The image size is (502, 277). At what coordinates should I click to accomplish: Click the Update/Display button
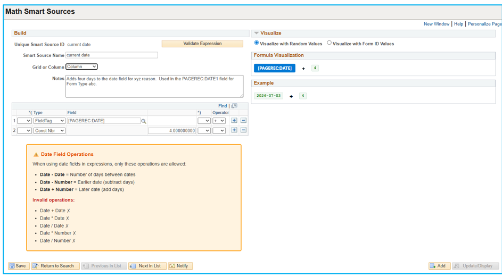475,266
